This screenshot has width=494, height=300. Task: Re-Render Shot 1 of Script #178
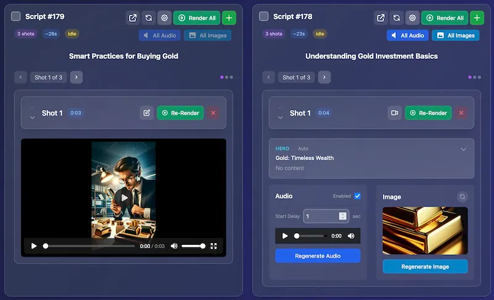[x=428, y=113]
